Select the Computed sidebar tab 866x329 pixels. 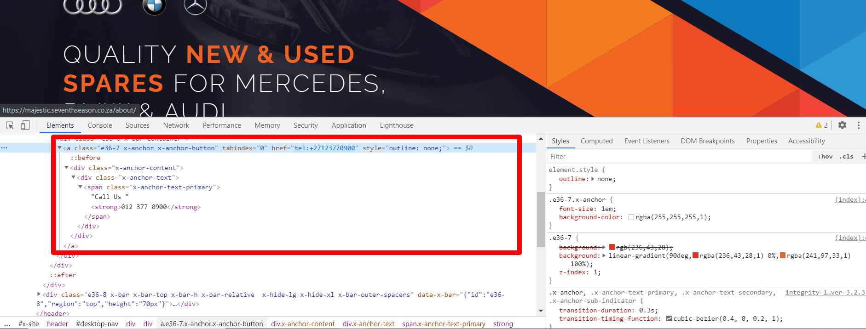pos(596,141)
